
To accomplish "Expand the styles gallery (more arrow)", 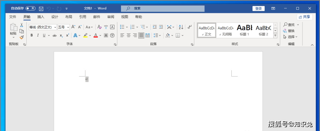I will click(275, 36).
